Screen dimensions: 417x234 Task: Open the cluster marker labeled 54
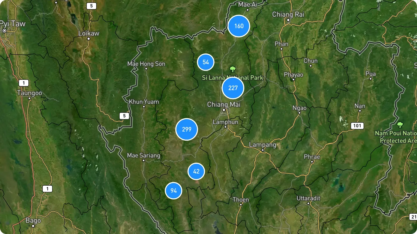point(206,62)
